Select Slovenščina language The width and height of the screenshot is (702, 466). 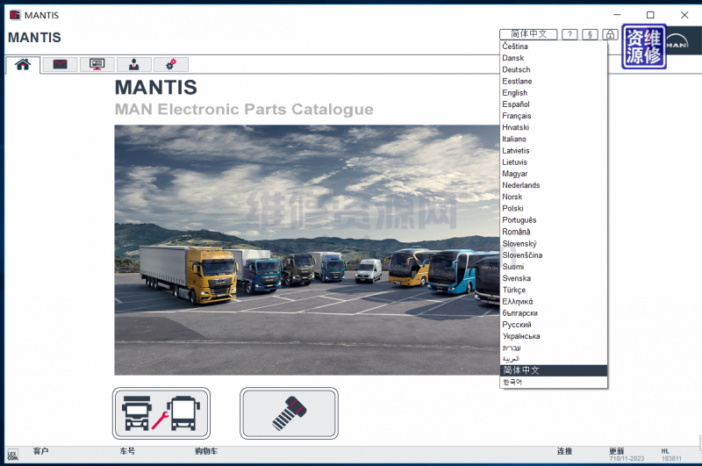pos(554,255)
